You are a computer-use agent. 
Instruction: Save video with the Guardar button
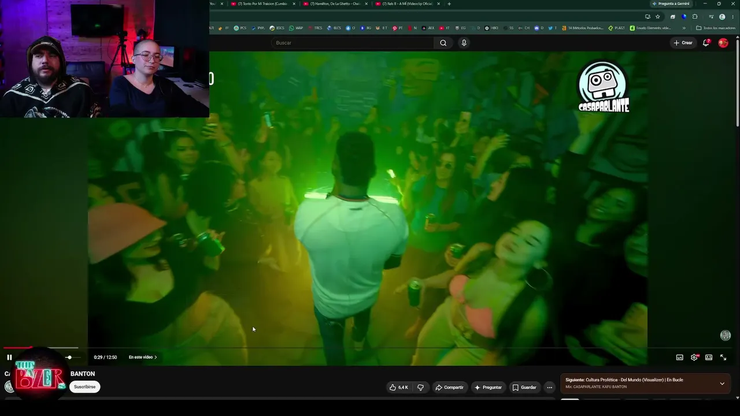tap(524, 387)
